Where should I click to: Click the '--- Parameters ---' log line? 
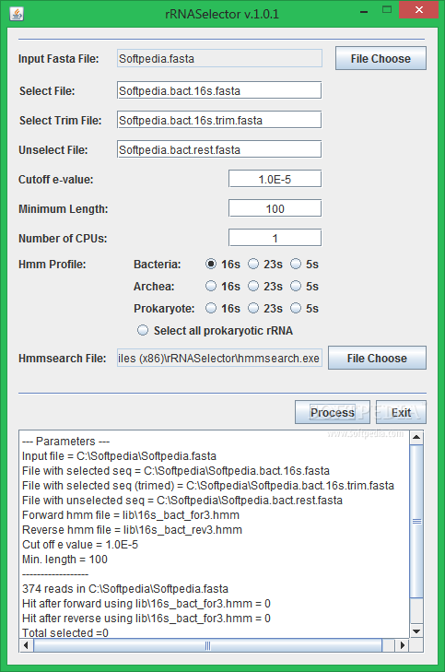point(66,441)
